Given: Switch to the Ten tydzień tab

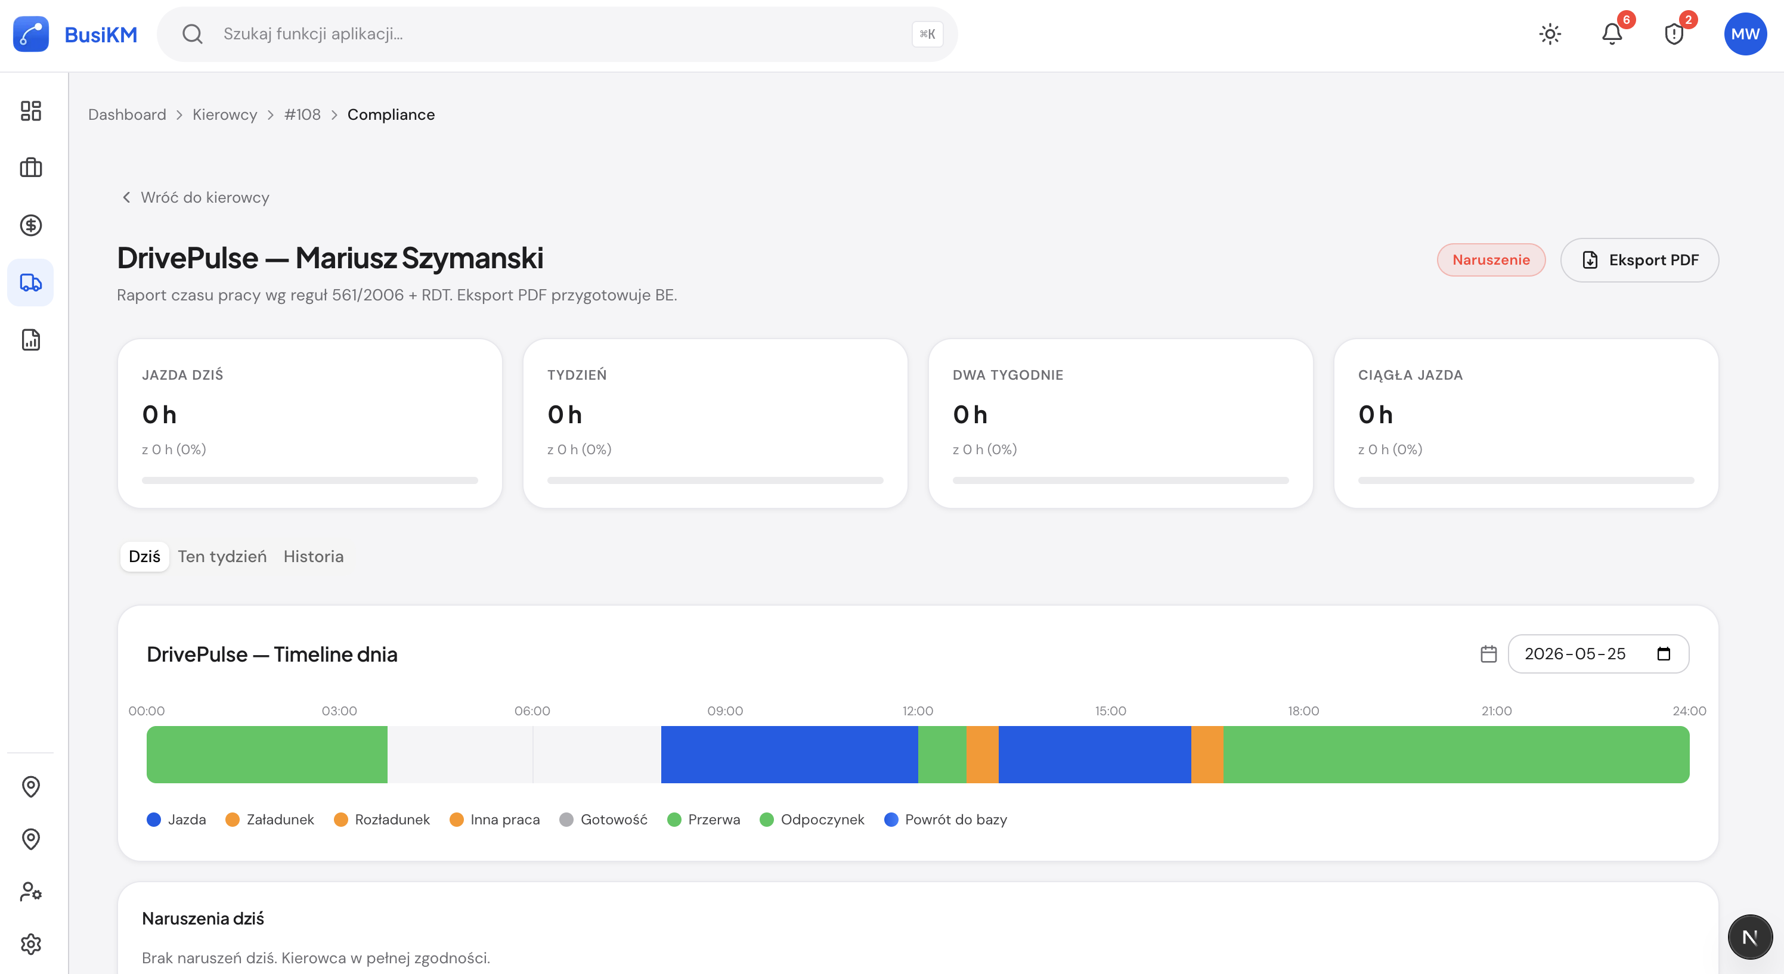Looking at the screenshot, I should 222,557.
